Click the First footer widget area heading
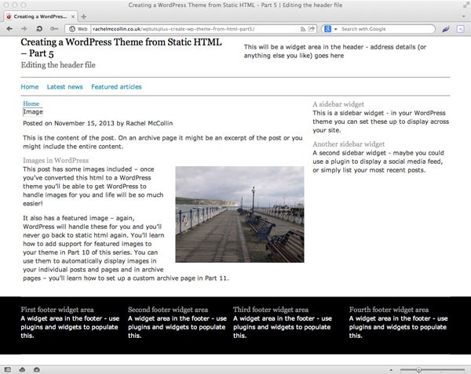The width and height of the screenshot is (471, 374). 57,310
